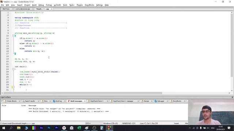Open Adobe Audition from the taskbar
The image size is (234, 131).
click(41, 128)
